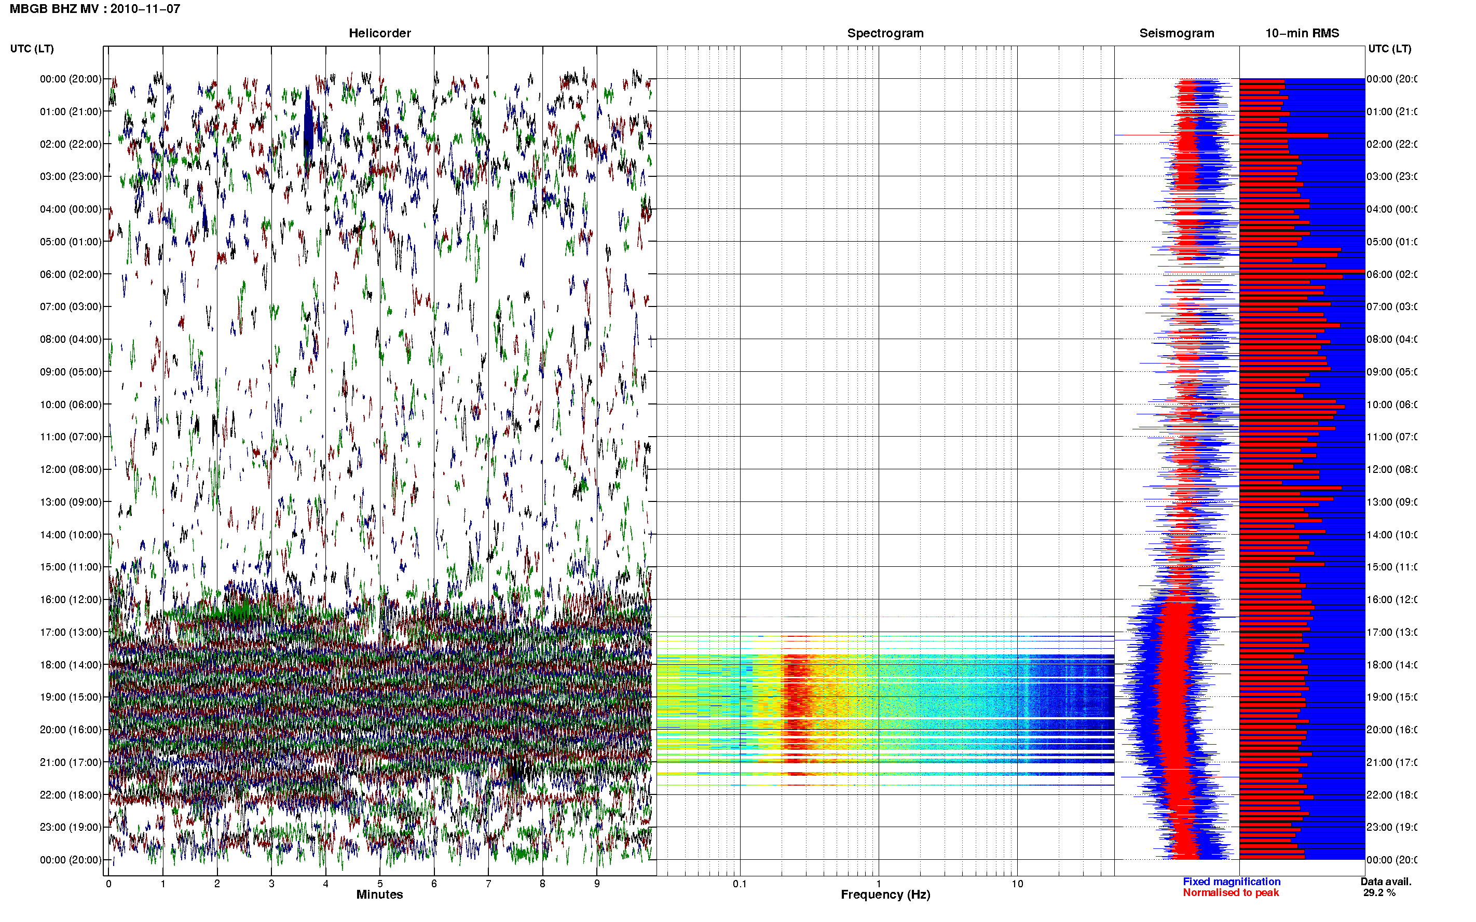Click the 10-min RMS panel heading
The width and height of the screenshot is (1476, 922).
1302,33
